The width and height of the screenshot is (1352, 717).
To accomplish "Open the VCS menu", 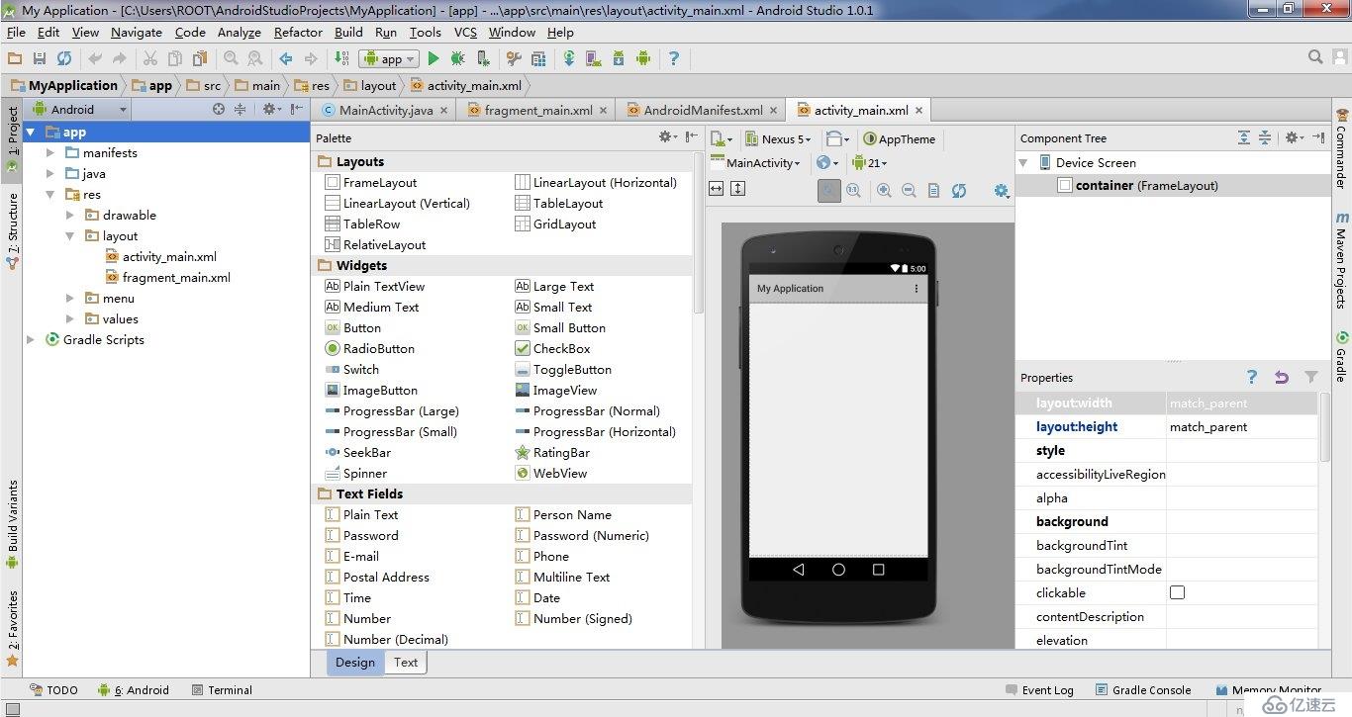I will pyautogui.click(x=465, y=32).
